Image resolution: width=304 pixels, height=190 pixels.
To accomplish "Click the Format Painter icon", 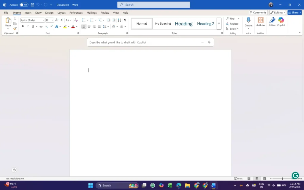I will 15,29.
